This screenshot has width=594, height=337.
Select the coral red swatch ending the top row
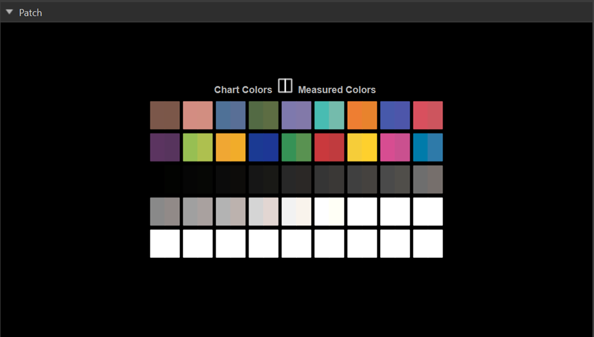click(428, 115)
